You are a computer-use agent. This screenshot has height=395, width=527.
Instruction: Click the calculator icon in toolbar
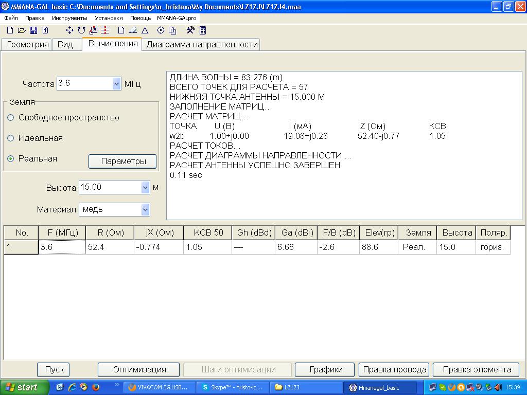(203, 30)
